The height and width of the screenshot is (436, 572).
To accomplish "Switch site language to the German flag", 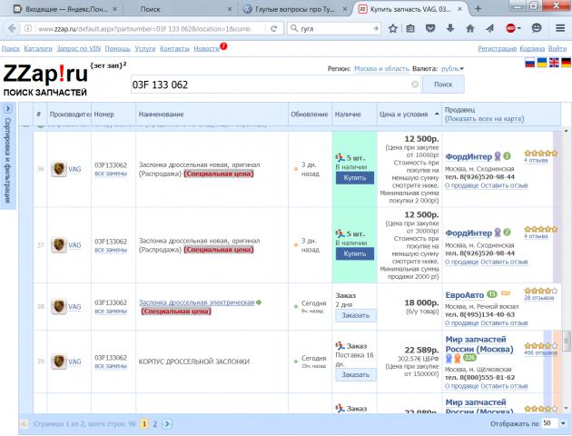I will point(566,63).
